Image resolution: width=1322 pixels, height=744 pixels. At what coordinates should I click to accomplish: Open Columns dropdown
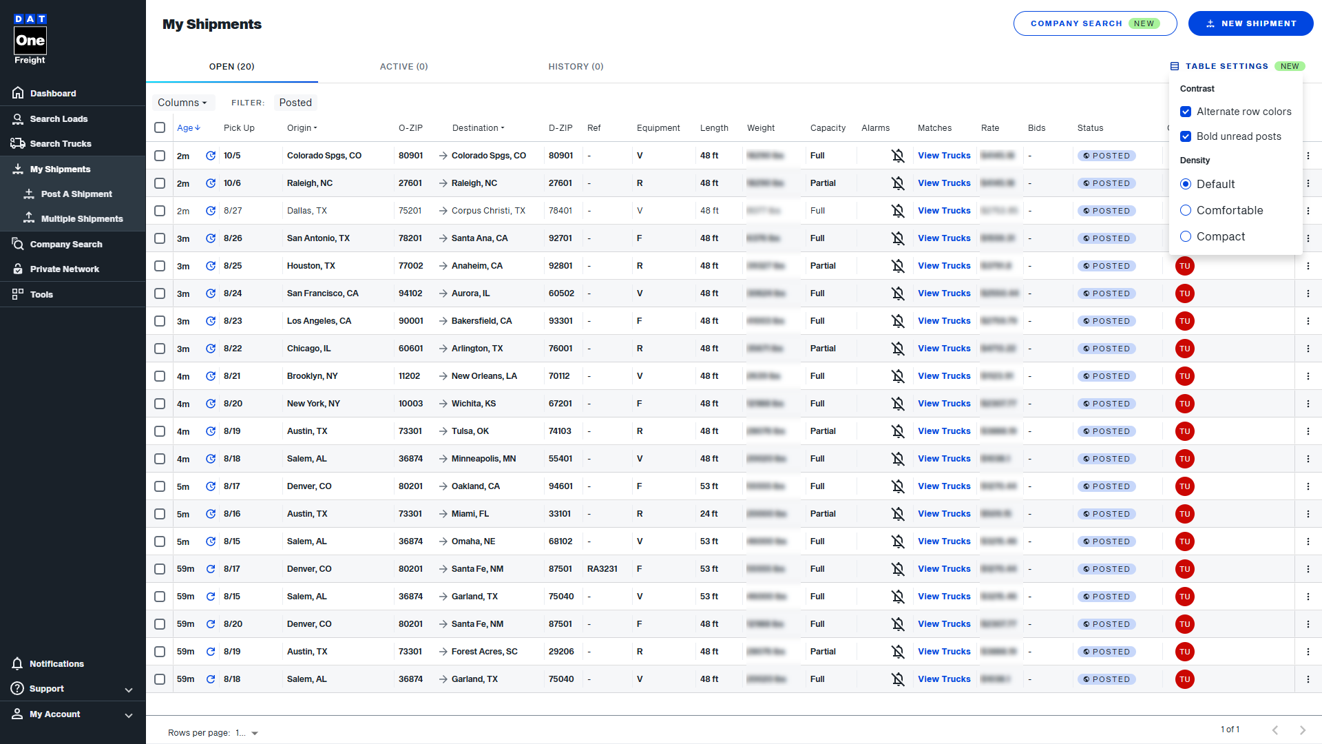(x=182, y=103)
